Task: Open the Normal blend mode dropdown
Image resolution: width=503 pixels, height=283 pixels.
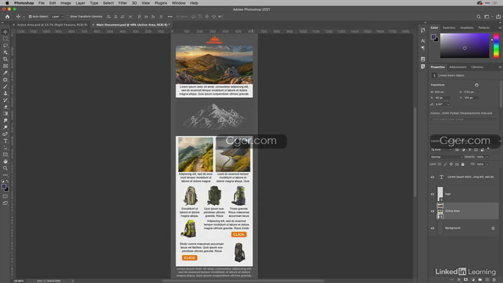Action: click(x=446, y=157)
